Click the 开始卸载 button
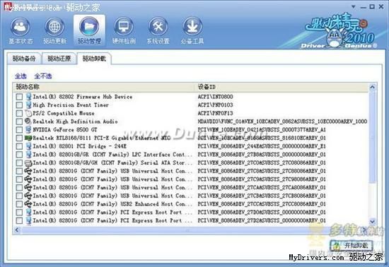Image resolution: width=389 pixels, height=267 pixels. coord(352,245)
